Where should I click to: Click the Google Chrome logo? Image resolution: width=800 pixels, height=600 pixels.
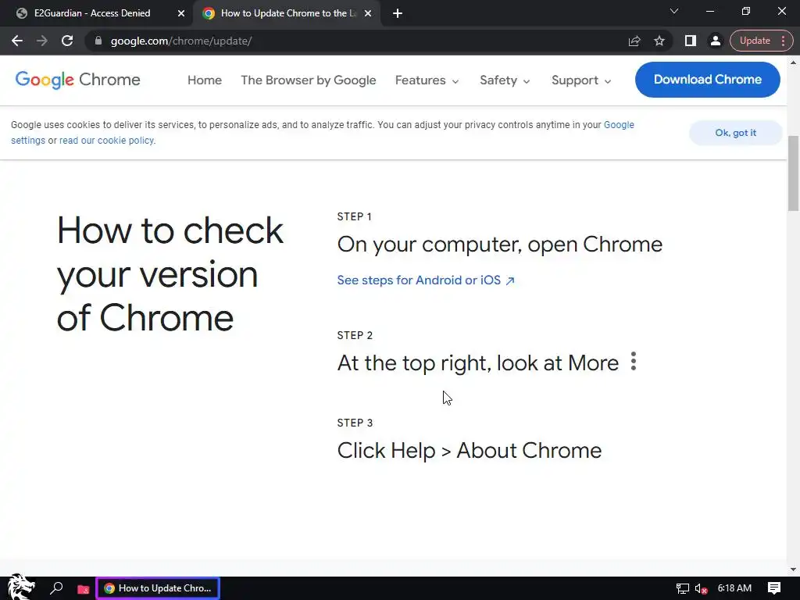[x=77, y=80]
